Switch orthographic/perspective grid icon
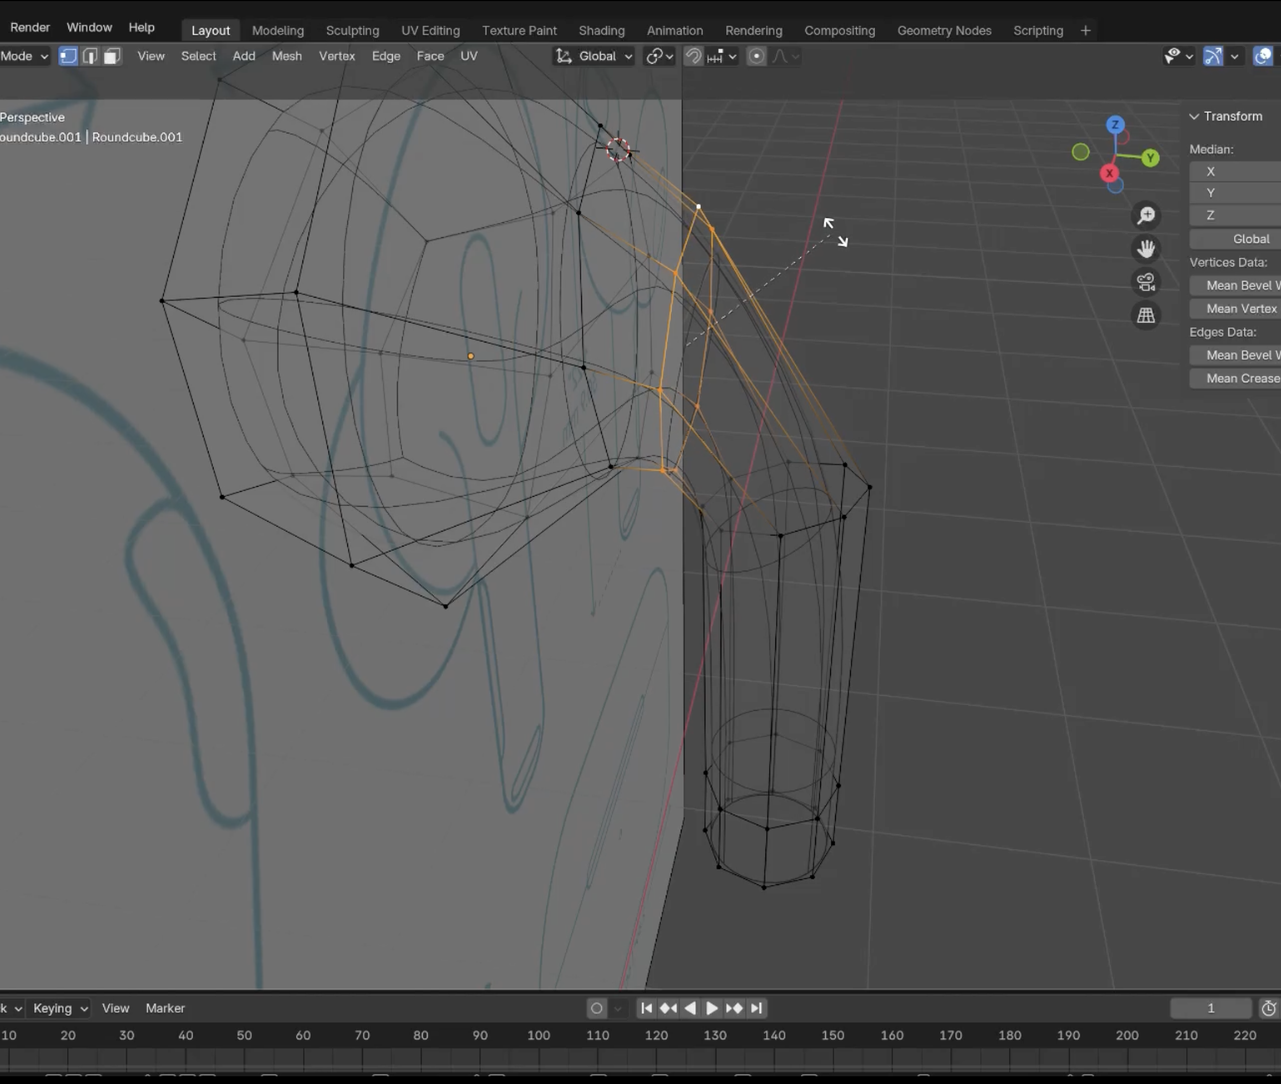 tap(1146, 316)
